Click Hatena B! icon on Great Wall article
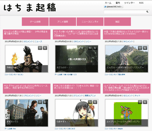 pyautogui.click(x=140, y=48)
